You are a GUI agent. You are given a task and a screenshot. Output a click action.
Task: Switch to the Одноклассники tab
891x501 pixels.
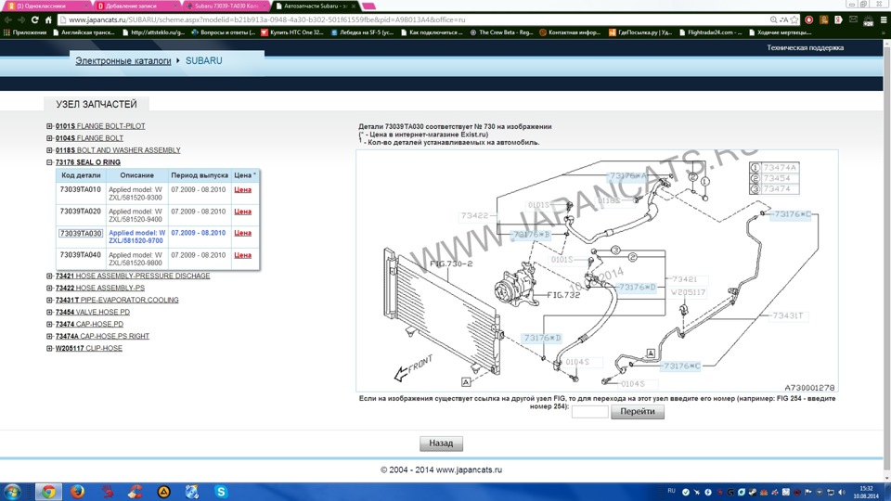click(x=45, y=6)
